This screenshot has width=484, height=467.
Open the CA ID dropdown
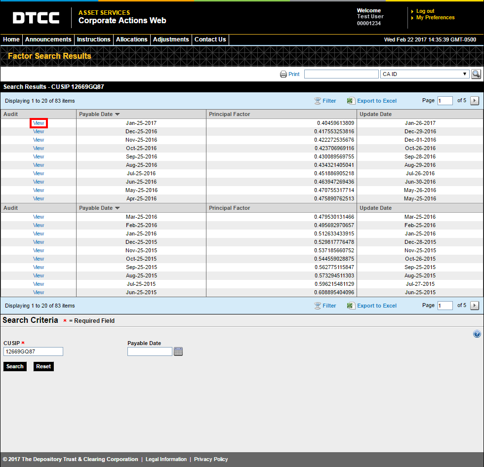425,74
